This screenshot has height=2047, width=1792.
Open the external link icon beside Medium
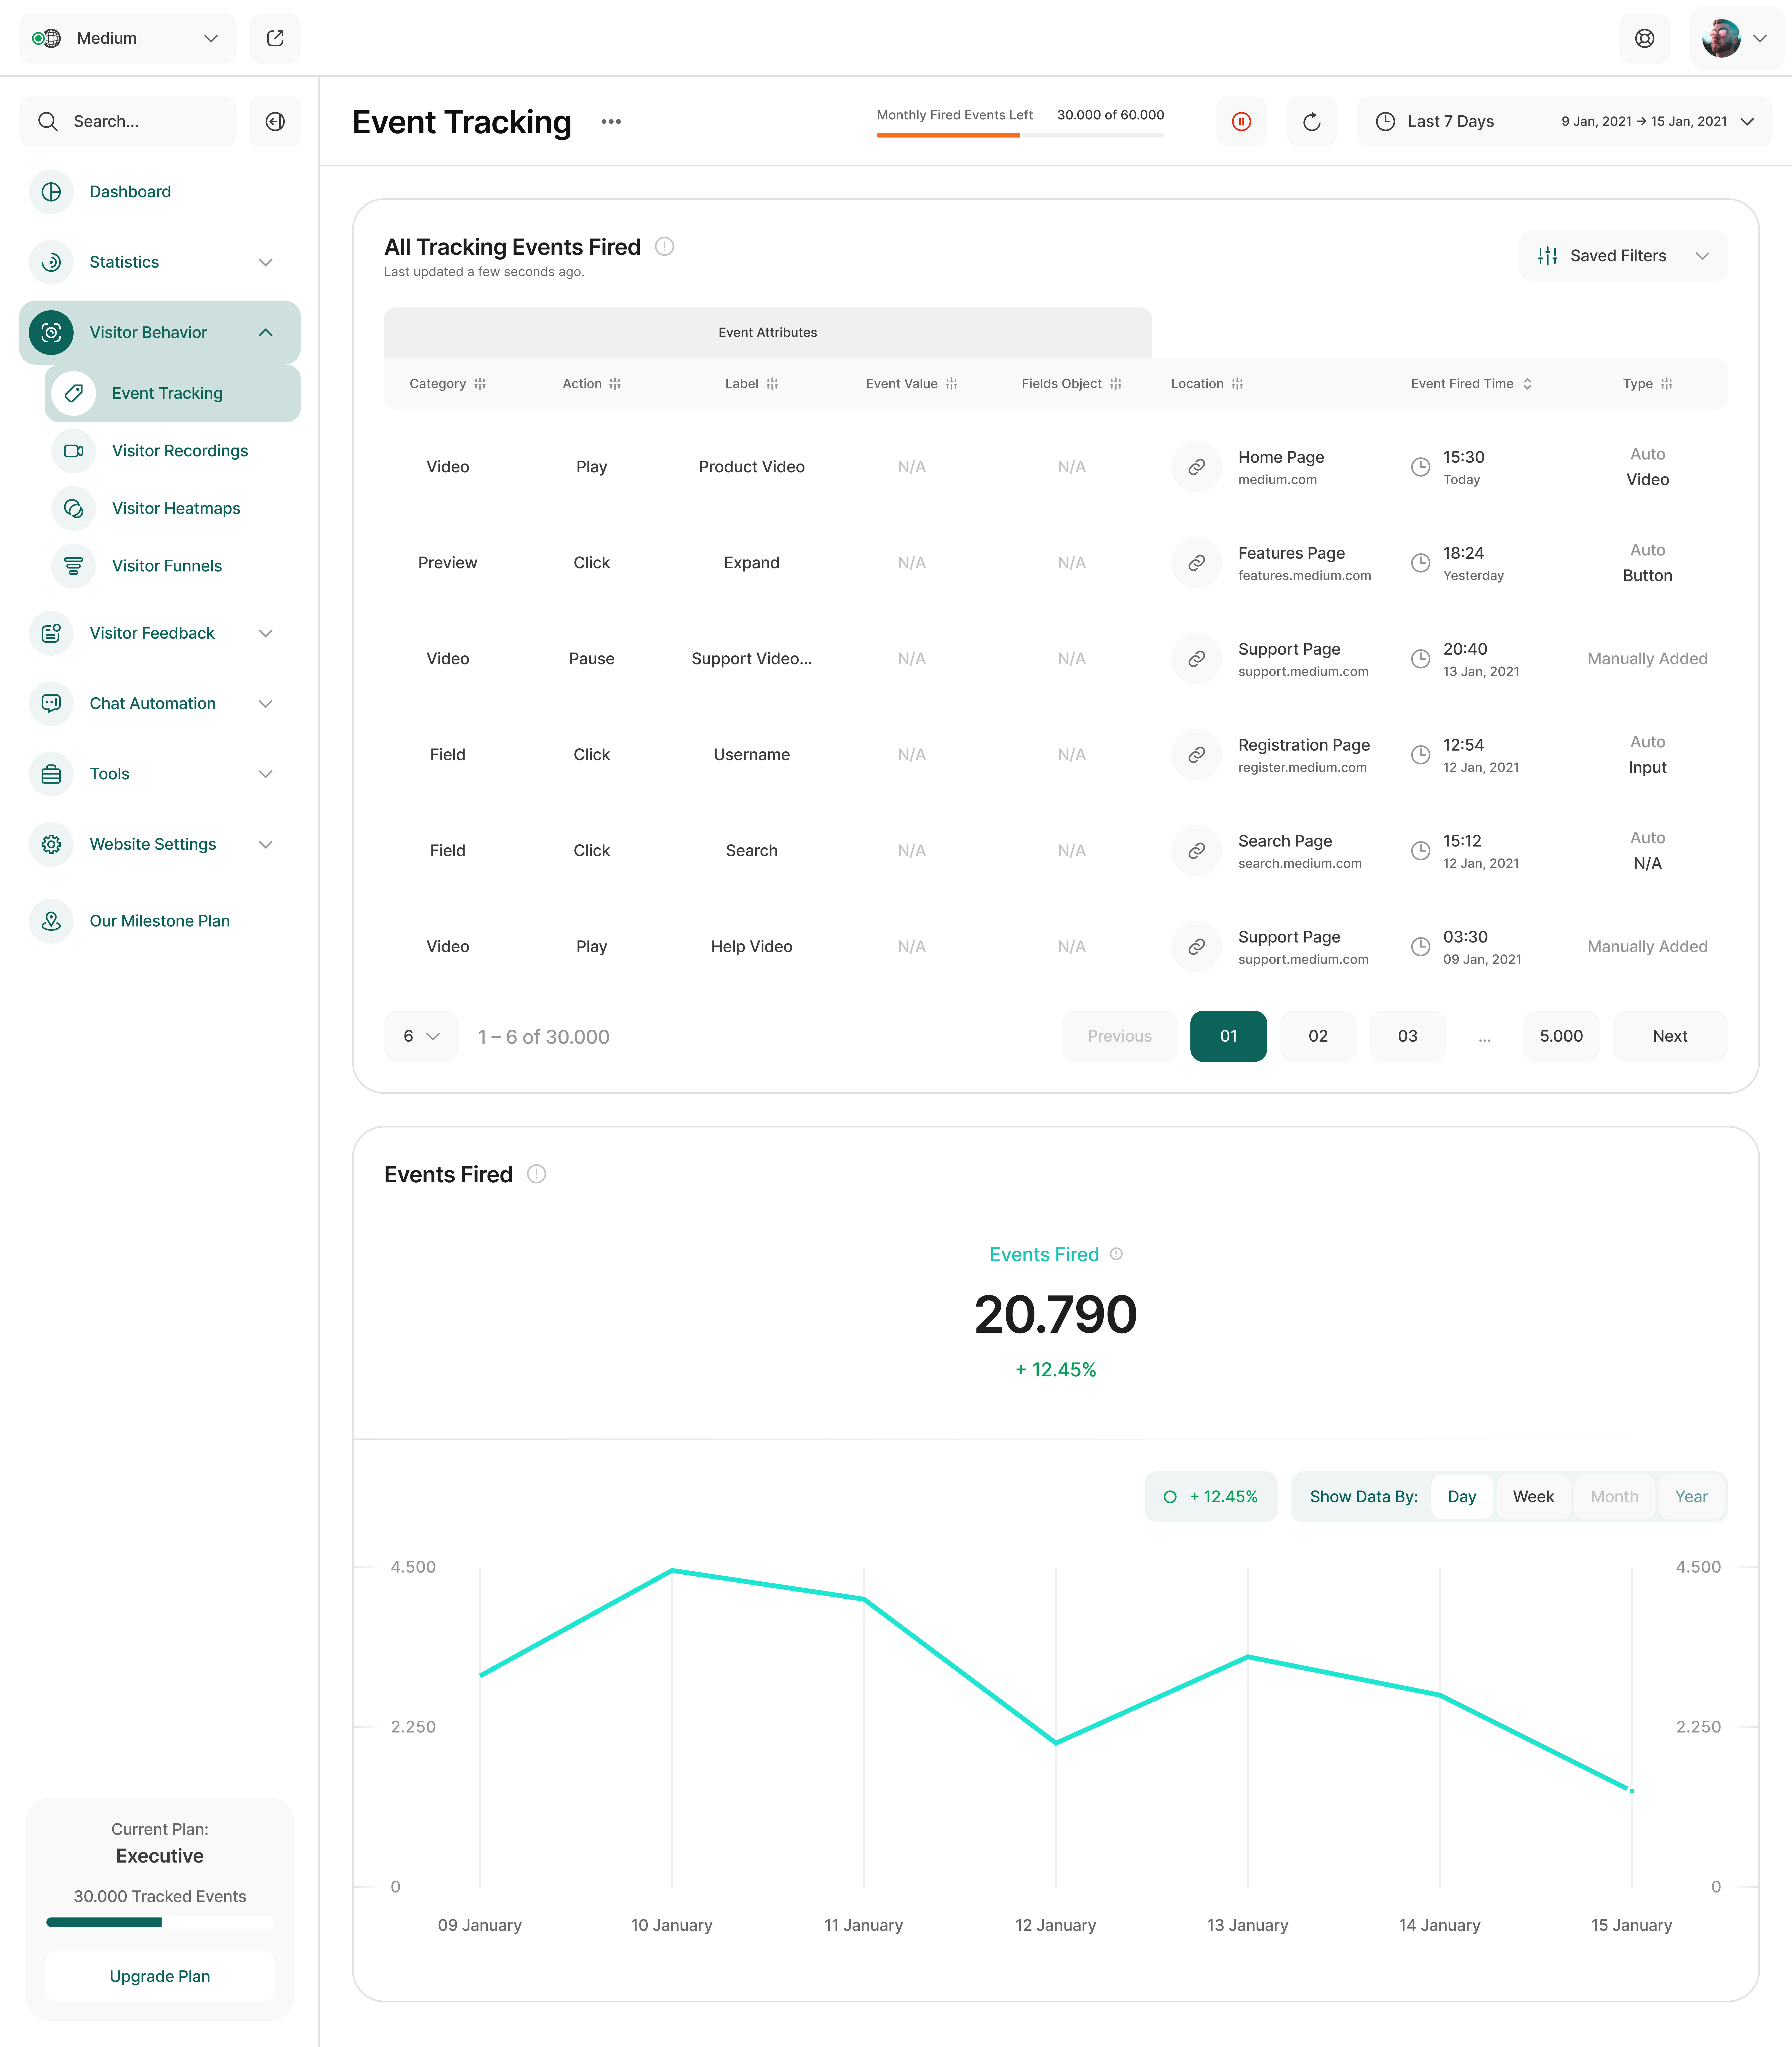point(275,38)
